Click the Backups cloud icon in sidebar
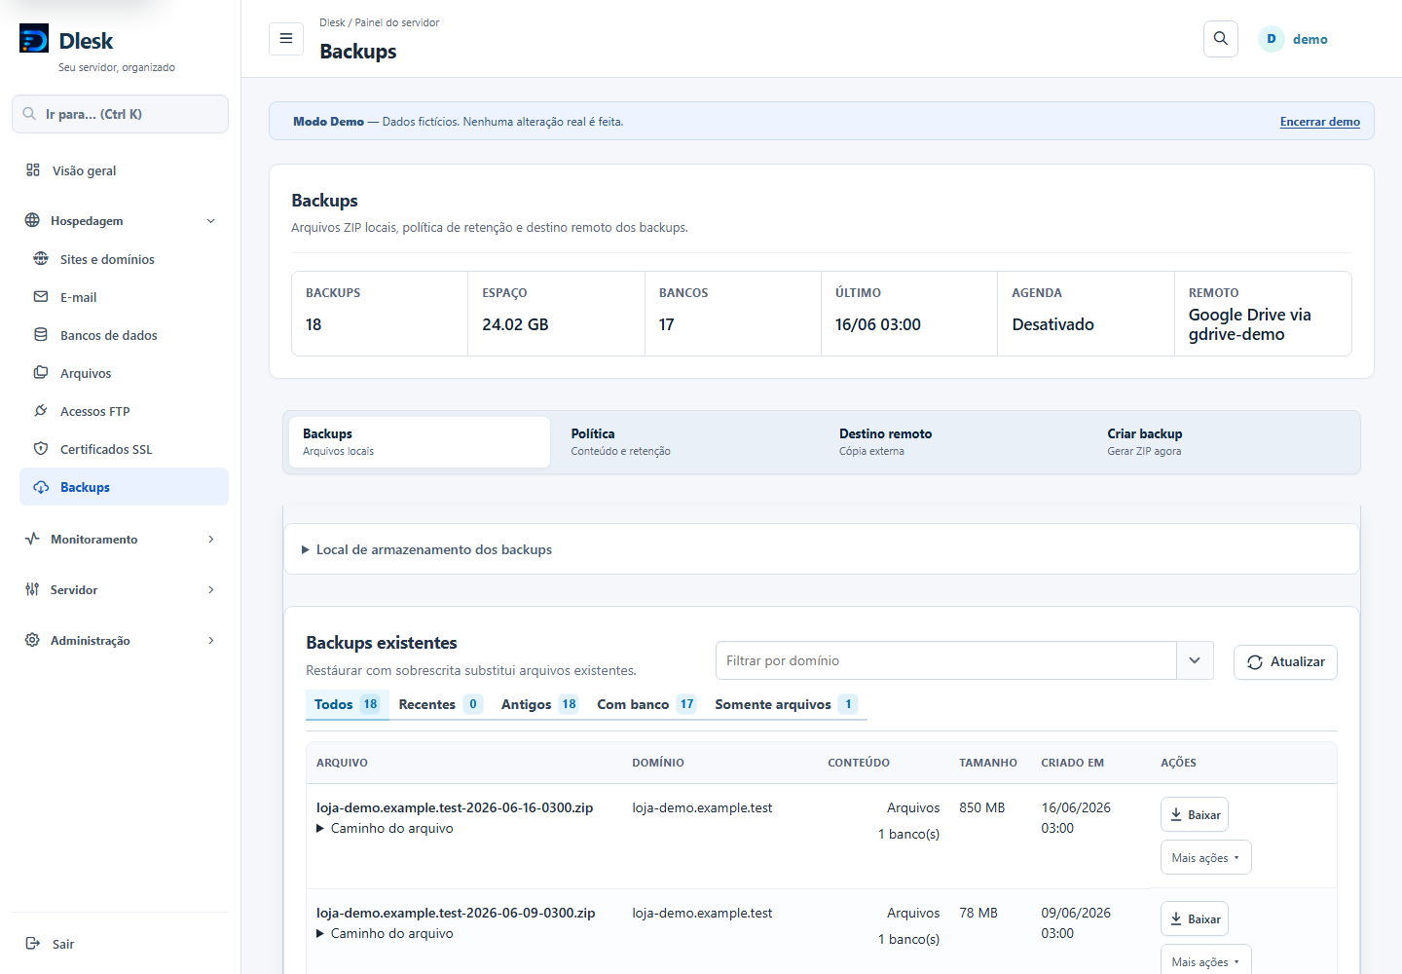This screenshot has height=974, width=1402. [x=41, y=487]
